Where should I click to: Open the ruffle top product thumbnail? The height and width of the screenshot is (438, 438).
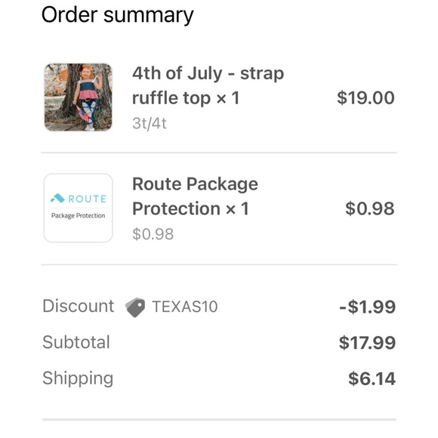[x=79, y=97]
